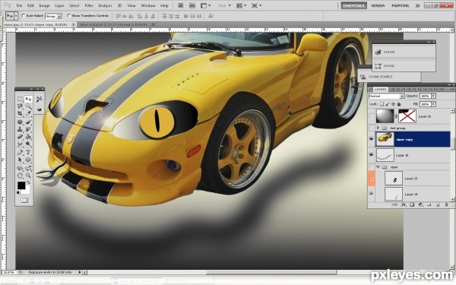Select the 3D Object Rotate tool
This screenshot has width=456, height=285.
pos(20,168)
